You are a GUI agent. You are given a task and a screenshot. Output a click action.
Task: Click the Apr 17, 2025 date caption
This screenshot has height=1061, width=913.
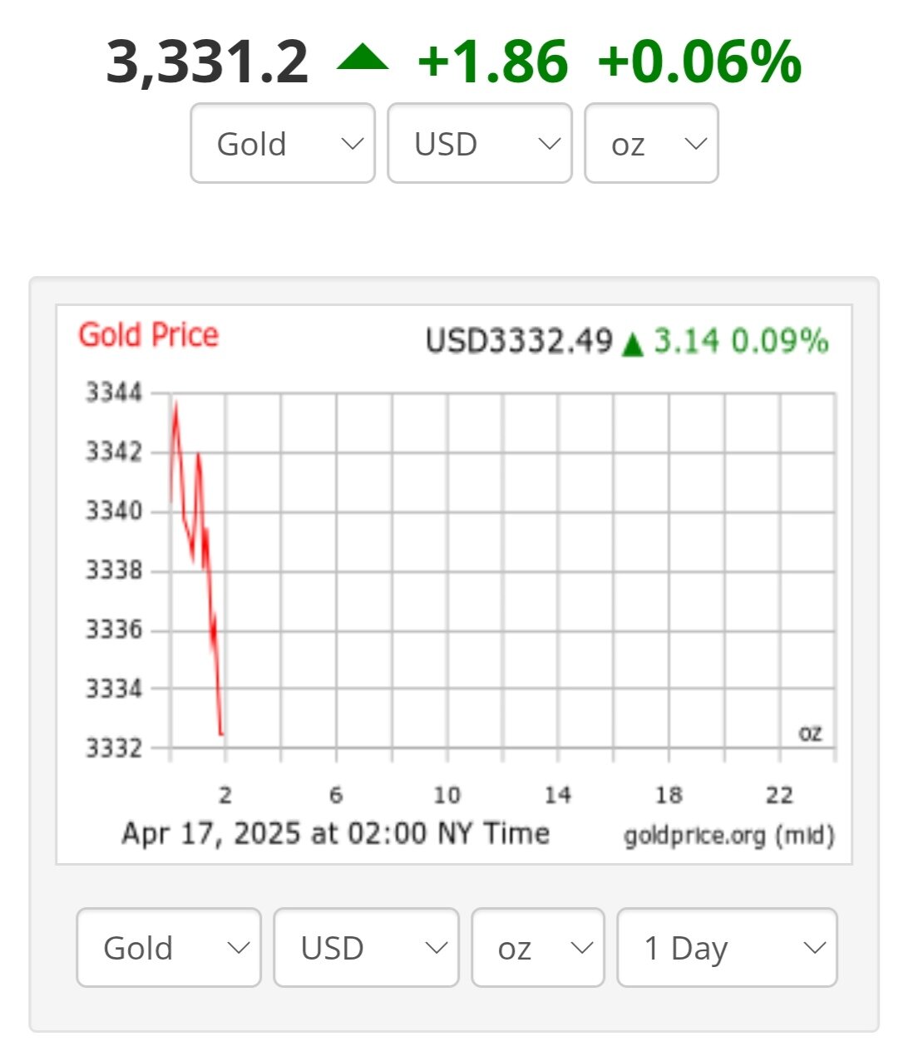335,833
